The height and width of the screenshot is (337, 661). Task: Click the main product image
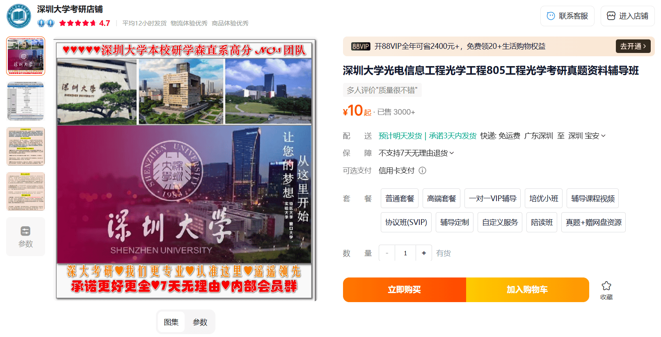point(185,170)
